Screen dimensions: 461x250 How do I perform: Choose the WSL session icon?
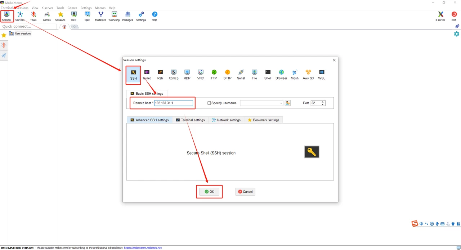point(322,75)
